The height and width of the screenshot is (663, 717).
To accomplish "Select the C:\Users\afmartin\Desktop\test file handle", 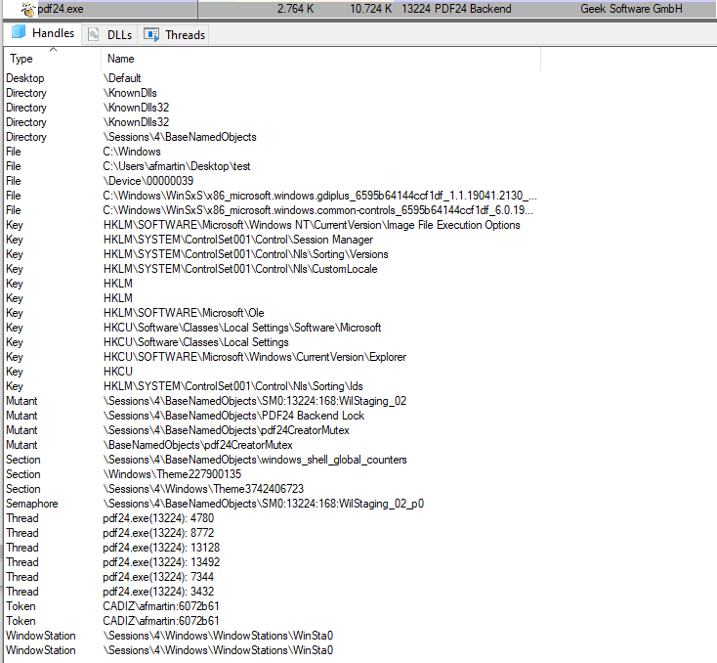I will 177,166.
